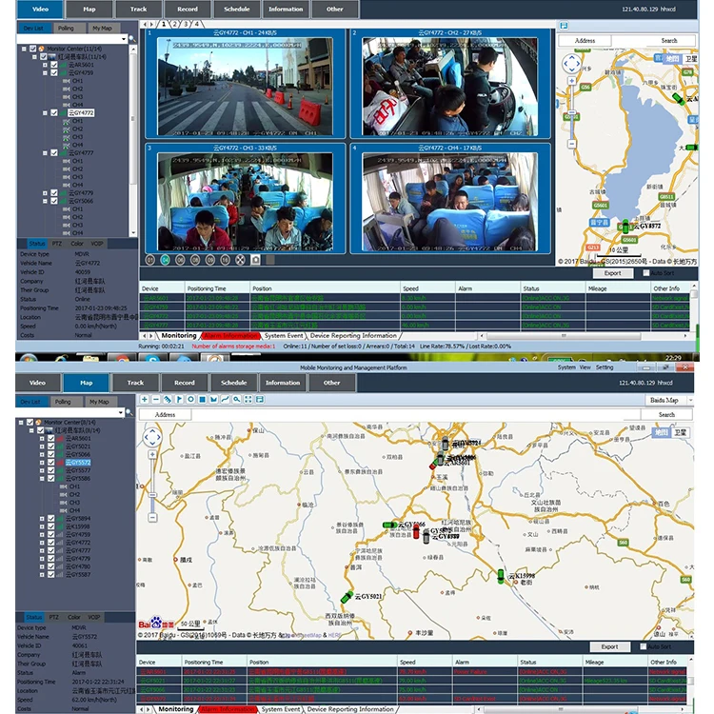Toggle the Monitor Center(11/14) checkbox in the upper window
Screen dimensions: 714x714
pyautogui.click(x=32, y=49)
